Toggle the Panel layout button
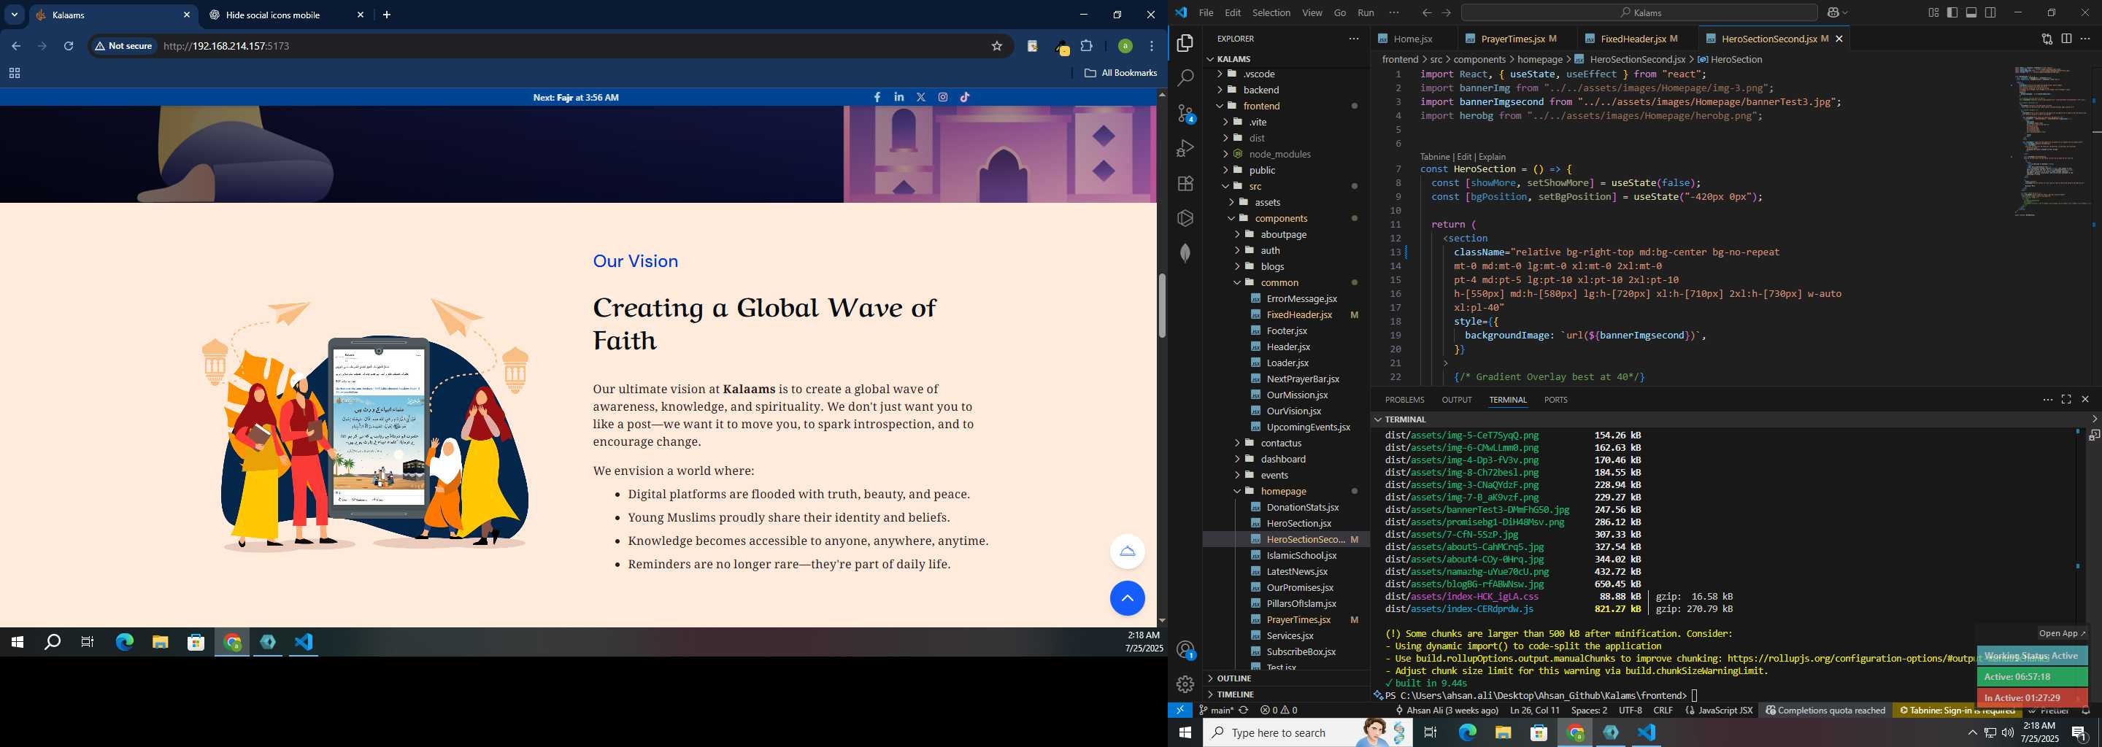This screenshot has width=2102, height=747. [1971, 13]
